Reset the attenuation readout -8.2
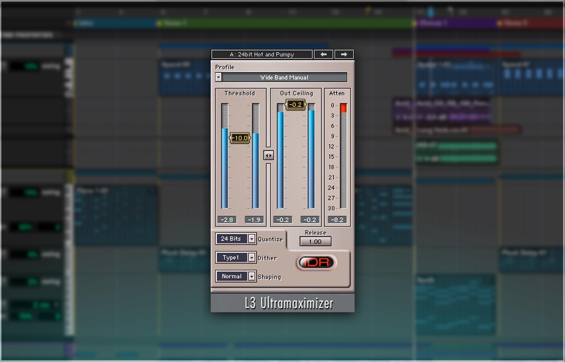565x362 pixels. (x=337, y=220)
